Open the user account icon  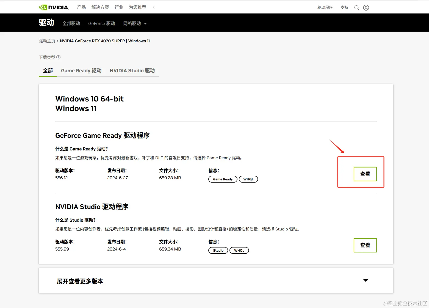coord(366,8)
